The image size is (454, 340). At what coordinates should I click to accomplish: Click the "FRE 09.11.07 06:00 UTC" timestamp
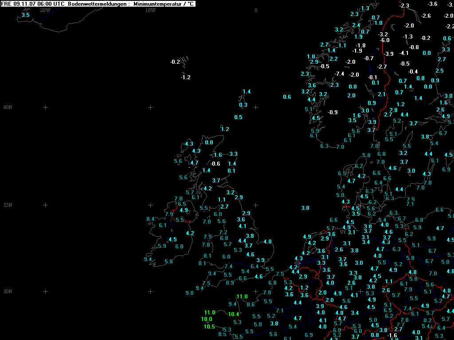pyautogui.click(x=33, y=4)
